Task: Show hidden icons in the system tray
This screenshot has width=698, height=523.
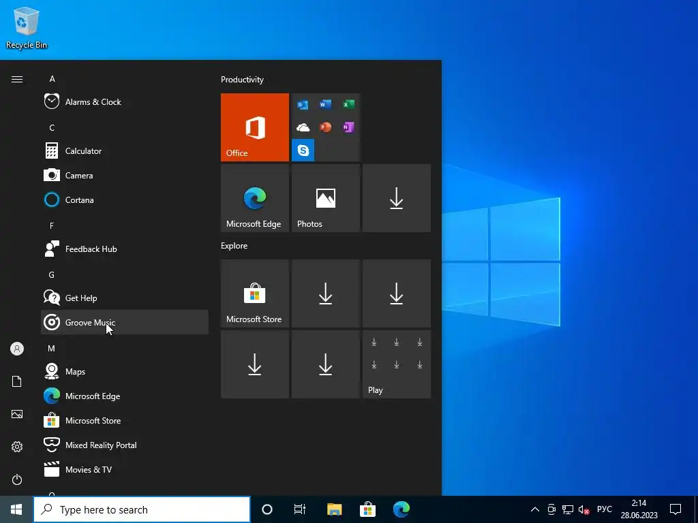Action: pyautogui.click(x=535, y=509)
